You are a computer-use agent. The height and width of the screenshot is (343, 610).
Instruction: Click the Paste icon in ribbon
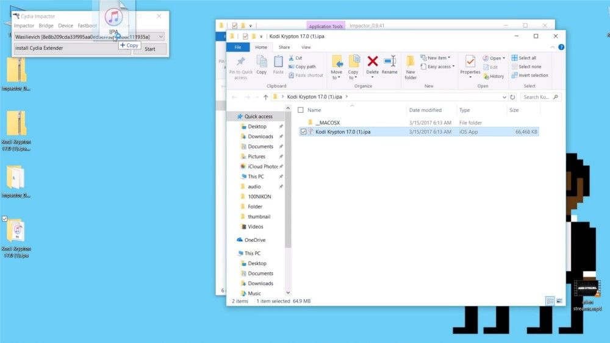click(278, 62)
